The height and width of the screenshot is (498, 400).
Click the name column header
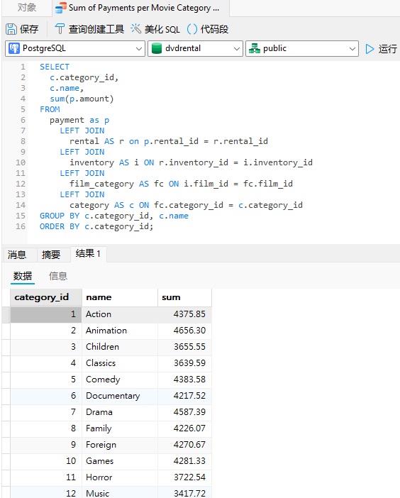pos(120,297)
